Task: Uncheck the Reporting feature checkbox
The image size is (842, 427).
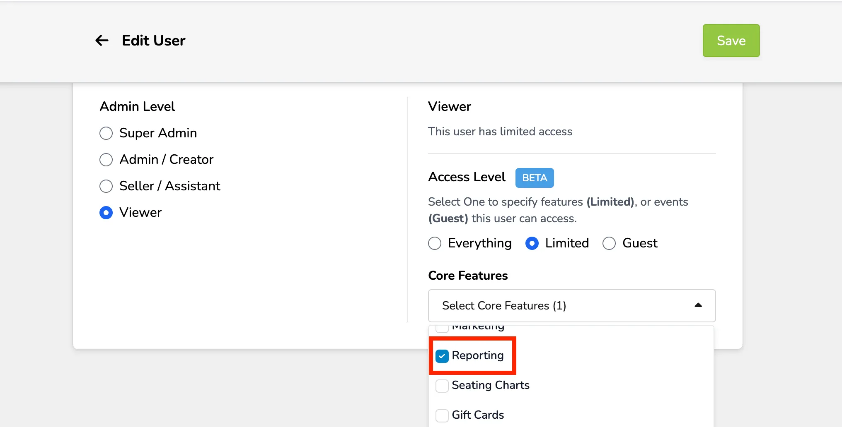Action: 442,356
